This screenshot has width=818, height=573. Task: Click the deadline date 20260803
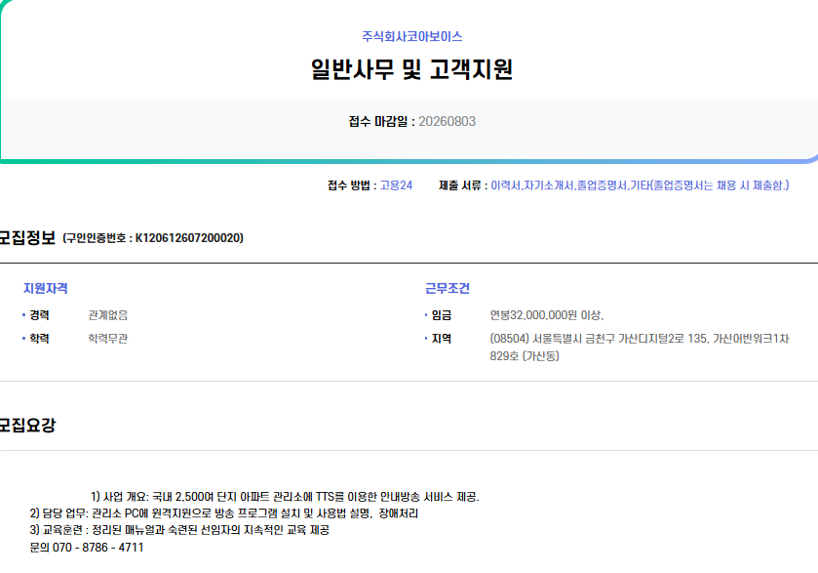click(x=448, y=122)
